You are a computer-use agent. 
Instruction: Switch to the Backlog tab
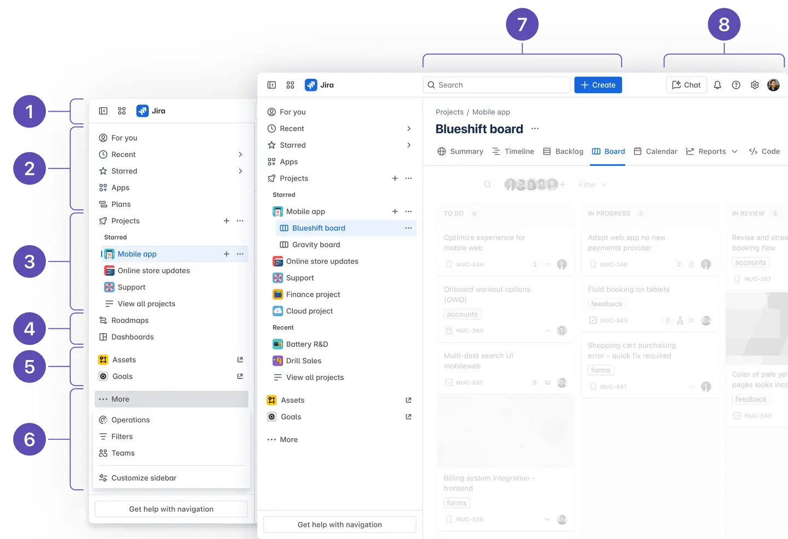569,152
